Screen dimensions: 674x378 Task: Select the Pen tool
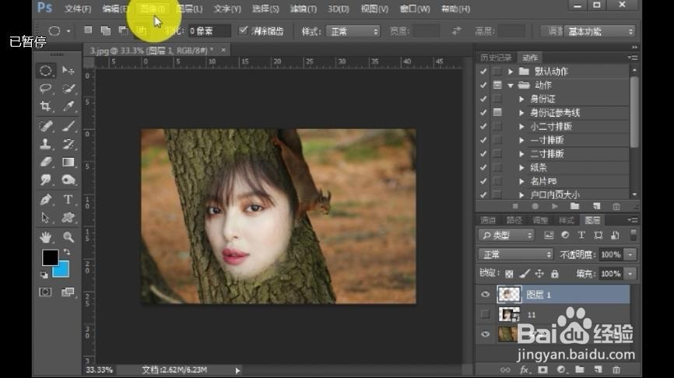(x=46, y=199)
